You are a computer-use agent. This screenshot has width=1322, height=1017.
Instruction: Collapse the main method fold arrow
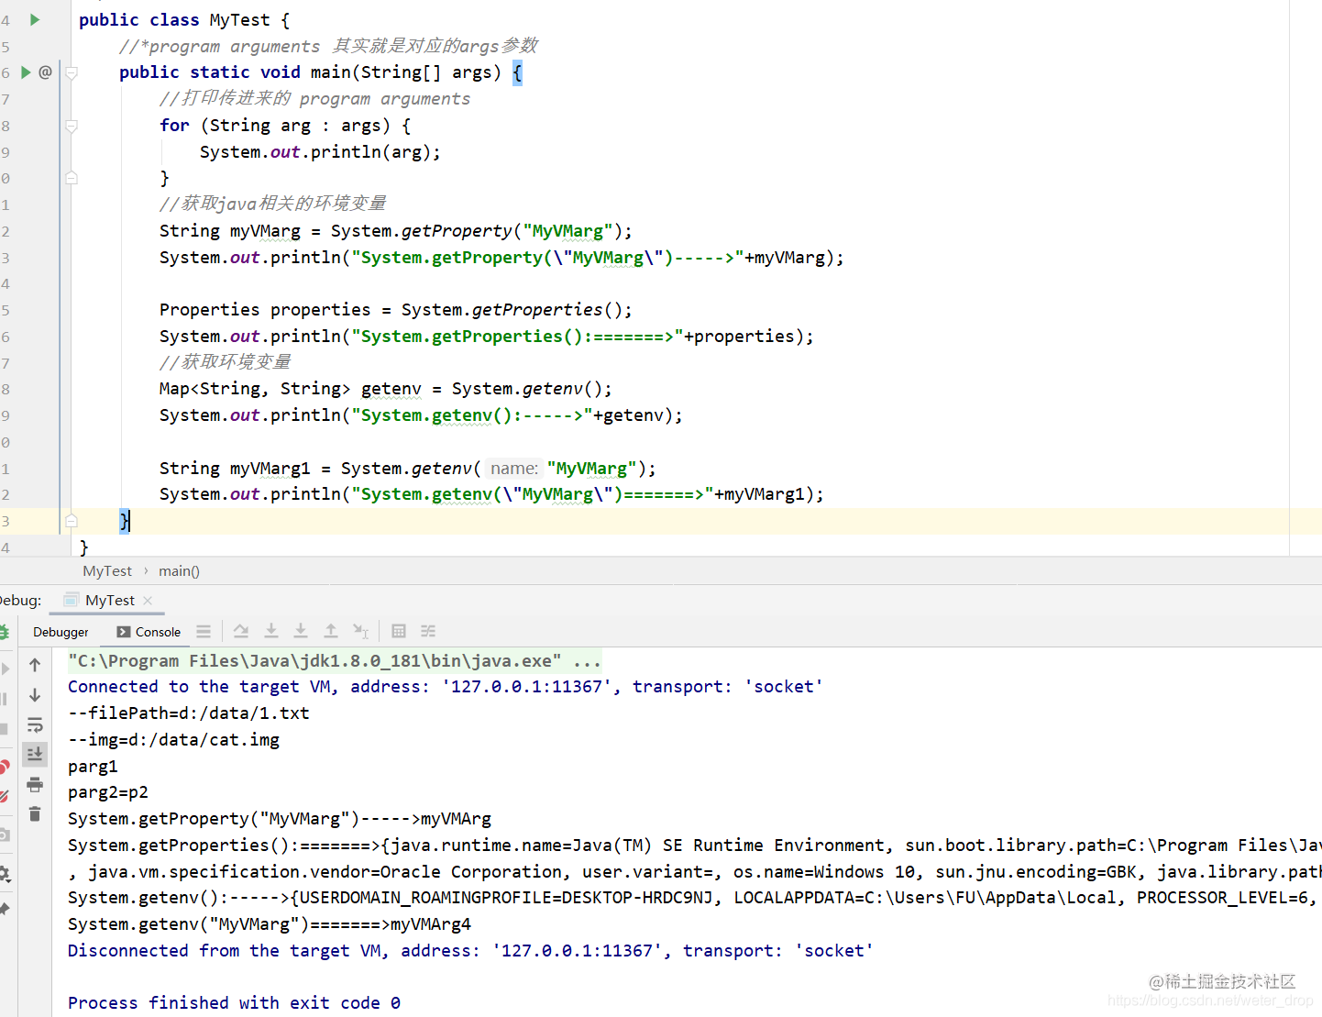point(71,72)
